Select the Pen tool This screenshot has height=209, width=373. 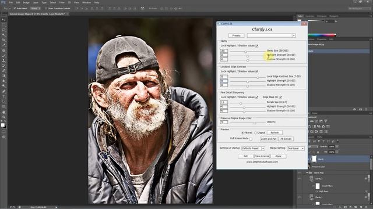click(x=3, y=91)
